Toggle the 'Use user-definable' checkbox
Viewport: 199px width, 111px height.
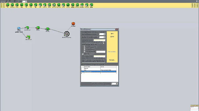coord(84,52)
